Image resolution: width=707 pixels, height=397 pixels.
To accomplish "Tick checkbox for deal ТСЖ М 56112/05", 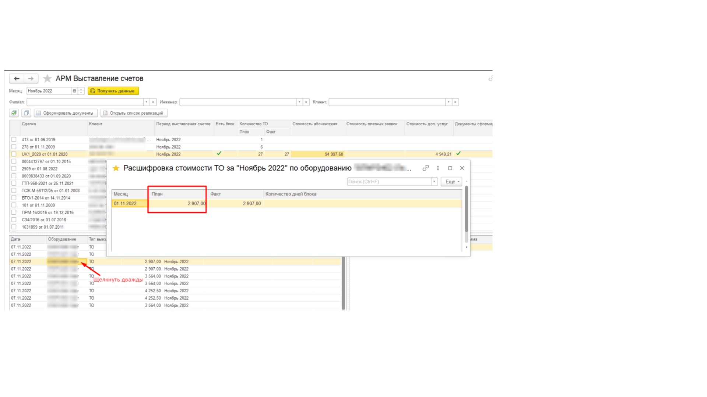I will (x=14, y=191).
